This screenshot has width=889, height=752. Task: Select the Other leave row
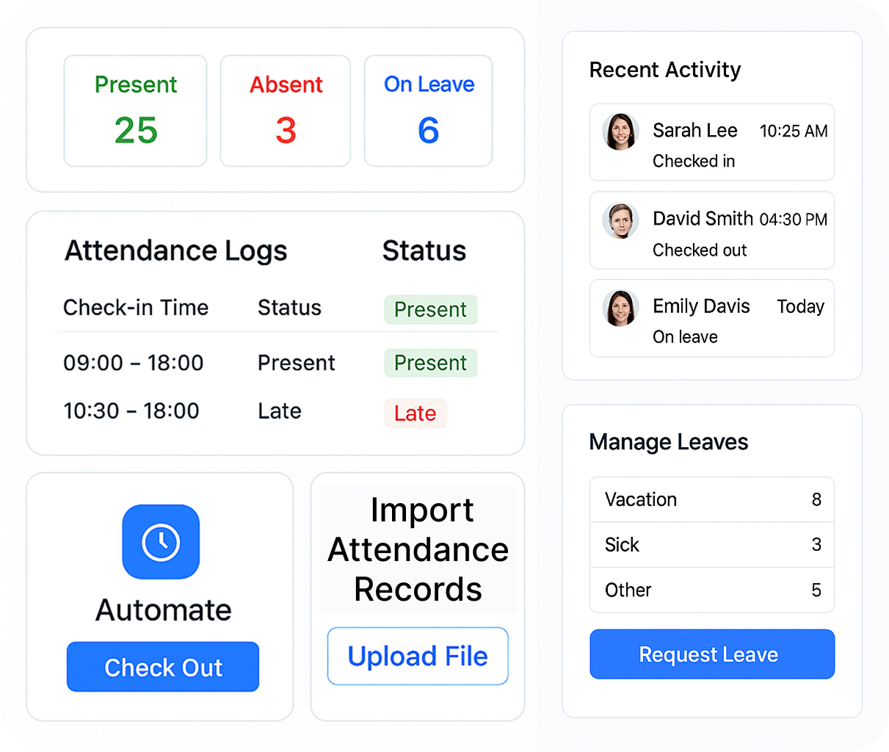coord(711,590)
